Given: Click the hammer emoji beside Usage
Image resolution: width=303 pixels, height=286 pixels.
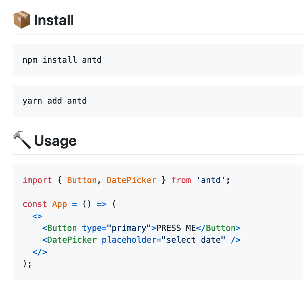Looking at the screenshot, I should [22, 140].
